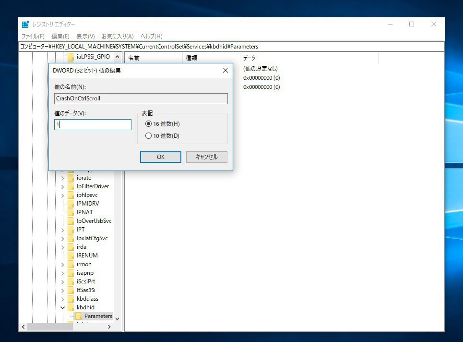Click the IPNAT folder icon

click(71, 212)
